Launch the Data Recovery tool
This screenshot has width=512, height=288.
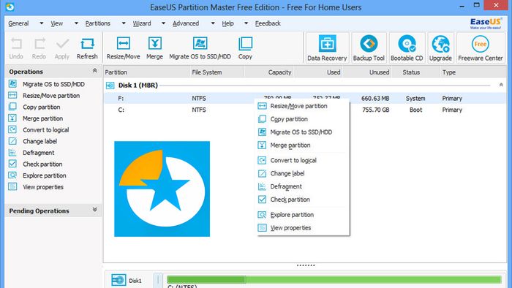click(x=327, y=48)
